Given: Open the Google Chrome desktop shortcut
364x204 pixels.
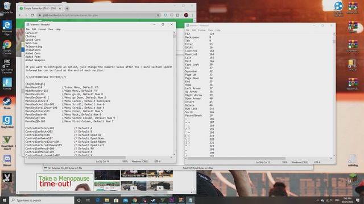Looking at the screenshot, I should coord(7,46).
